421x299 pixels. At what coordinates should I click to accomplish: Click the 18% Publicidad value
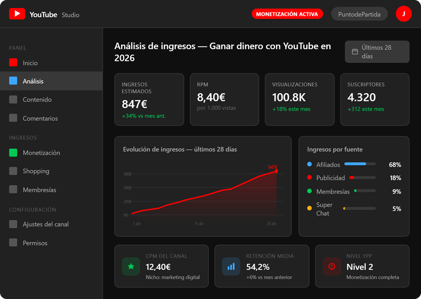click(x=395, y=178)
